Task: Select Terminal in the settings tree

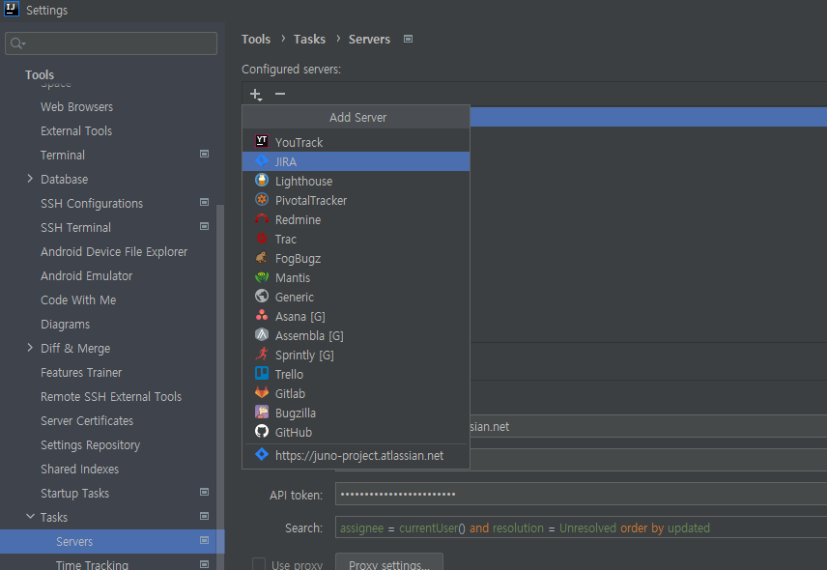Action: (x=63, y=155)
